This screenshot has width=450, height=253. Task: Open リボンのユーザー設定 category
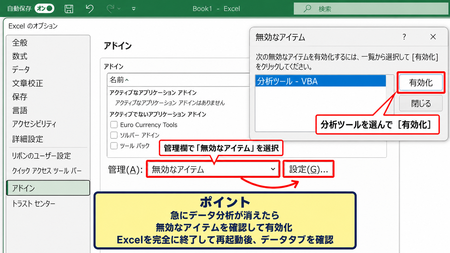coord(41,156)
